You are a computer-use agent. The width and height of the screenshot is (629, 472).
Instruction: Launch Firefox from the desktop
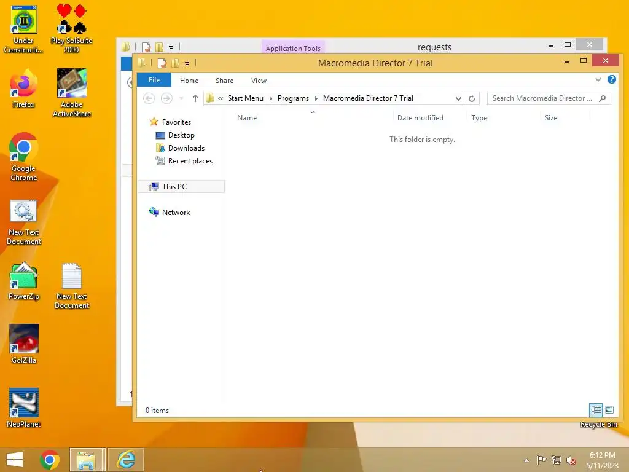point(24,88)
